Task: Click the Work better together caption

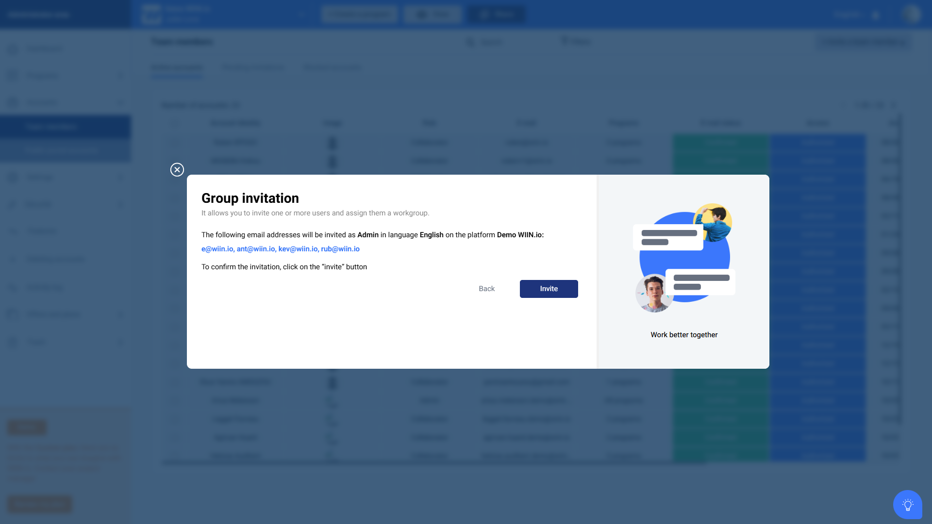Action: (683, 335)
